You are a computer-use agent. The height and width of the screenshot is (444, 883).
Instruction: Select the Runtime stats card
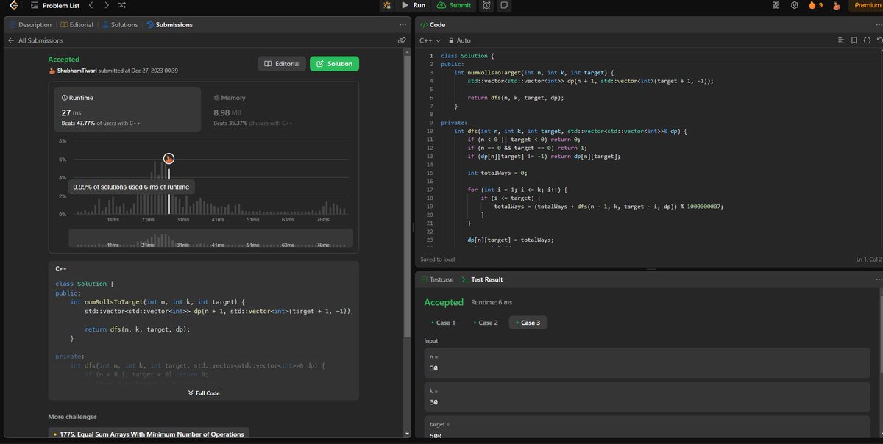click(128, 110)
